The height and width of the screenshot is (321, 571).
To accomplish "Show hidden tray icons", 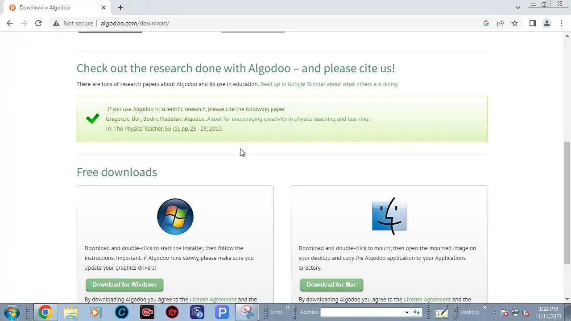I will pyautogui.click(x=494, y=312).
